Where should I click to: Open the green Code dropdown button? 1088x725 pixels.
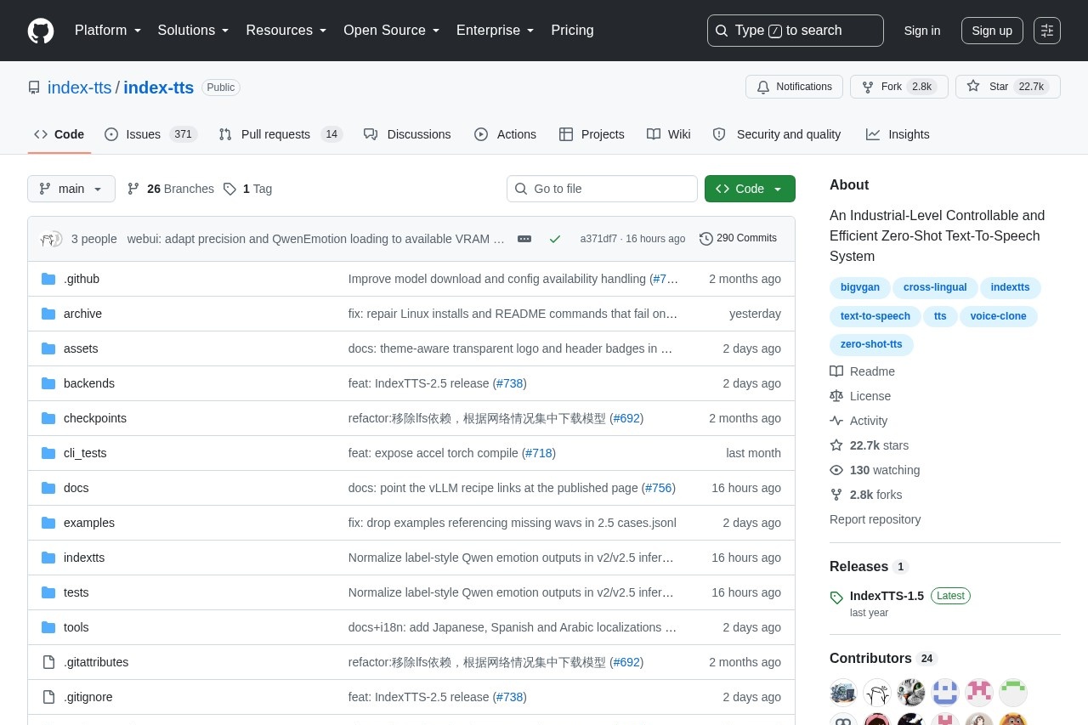tap(750, 189)
